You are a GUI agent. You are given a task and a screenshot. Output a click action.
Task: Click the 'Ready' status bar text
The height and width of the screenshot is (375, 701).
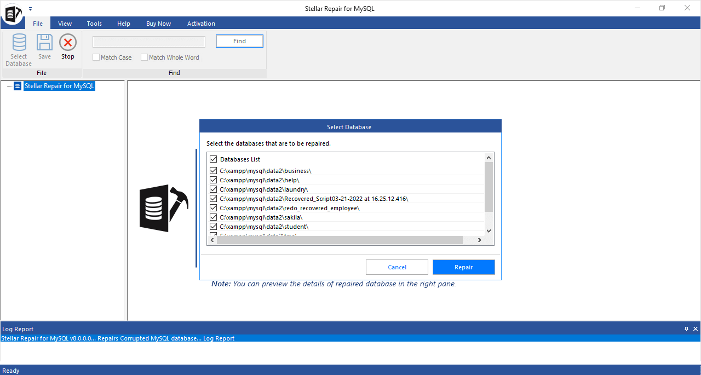(x=11, y=371)
